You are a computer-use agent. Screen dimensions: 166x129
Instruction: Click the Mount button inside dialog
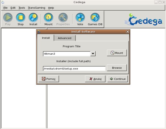(117, 53)
